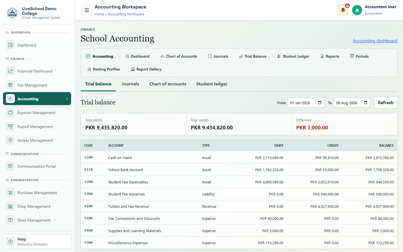Click the Student Ledger person icon

tap(279, 56)
